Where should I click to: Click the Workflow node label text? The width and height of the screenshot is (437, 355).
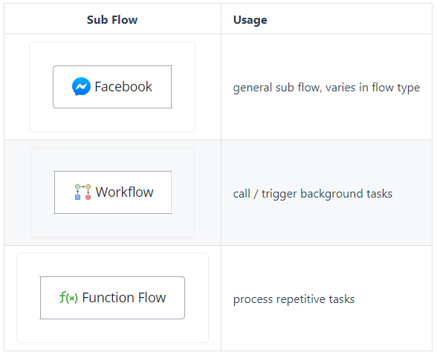pyautogui.click(x=125, y=192)
